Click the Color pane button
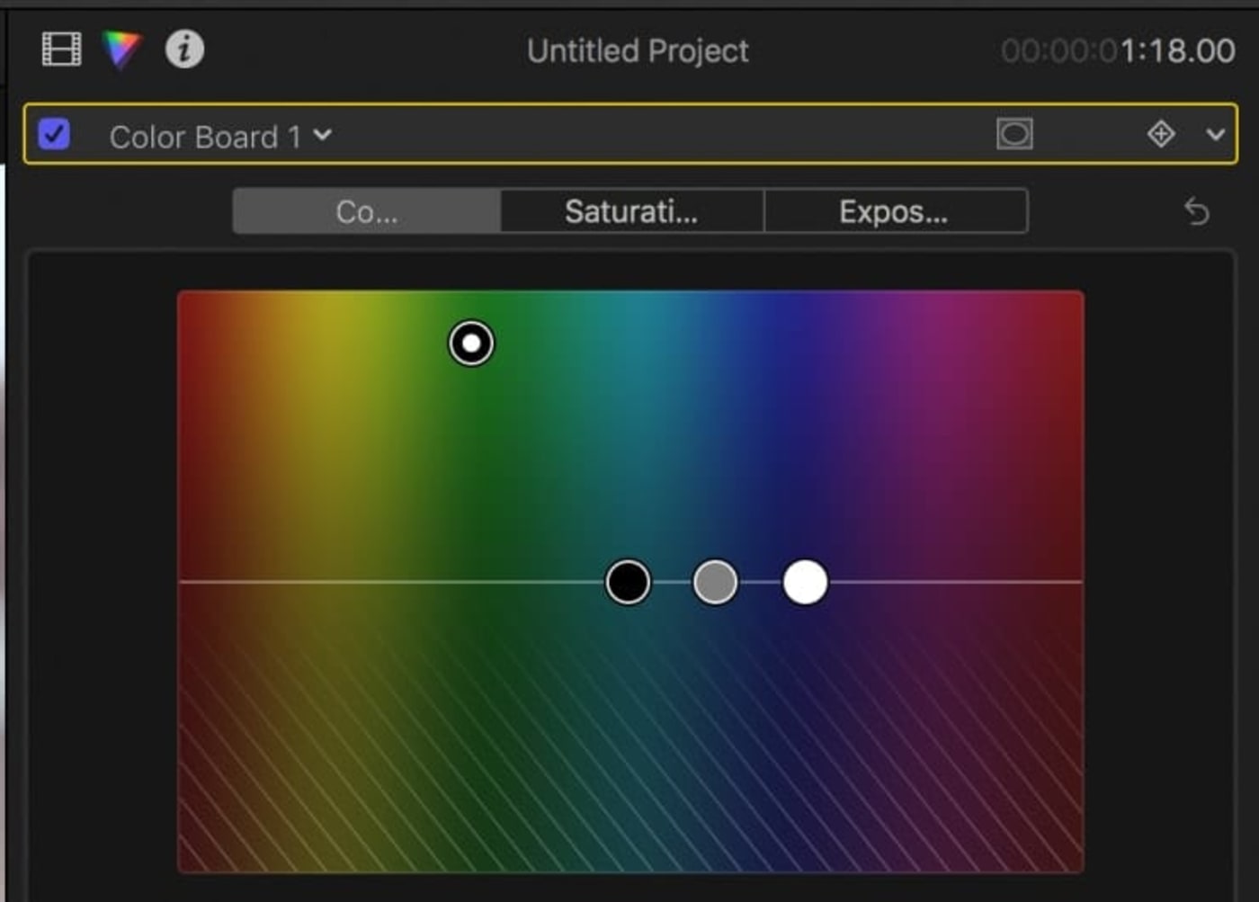Image resolution: width=1259 pixels, height=902 pixels. (366, 211)
